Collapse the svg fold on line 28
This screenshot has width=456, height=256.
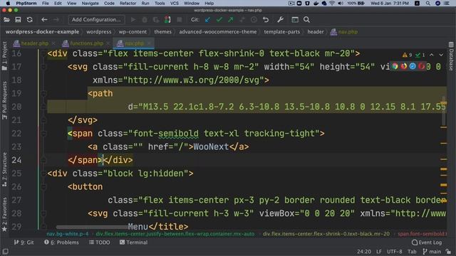43,213
